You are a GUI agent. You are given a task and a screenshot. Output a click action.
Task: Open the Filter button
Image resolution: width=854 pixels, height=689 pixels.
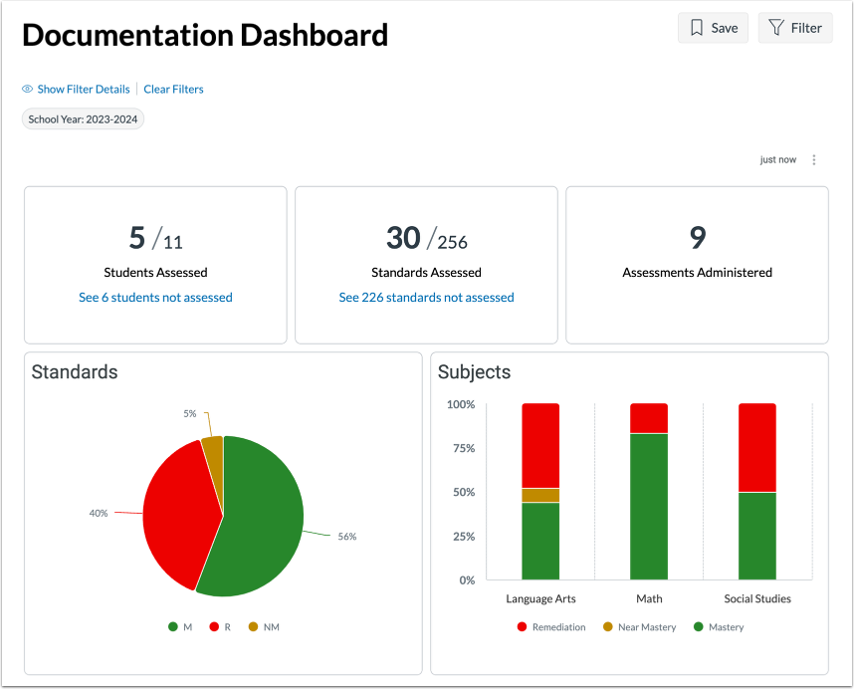tap(795, 28)
